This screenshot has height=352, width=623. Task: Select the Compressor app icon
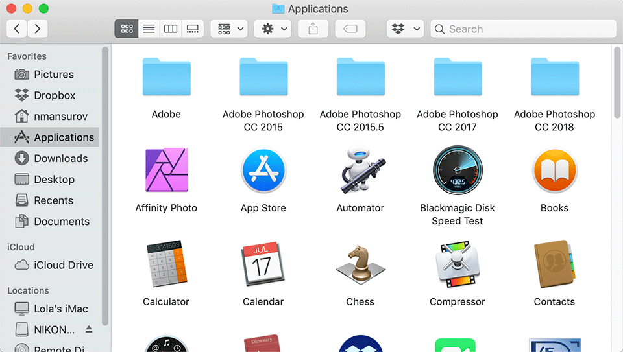tap(458, 263)
